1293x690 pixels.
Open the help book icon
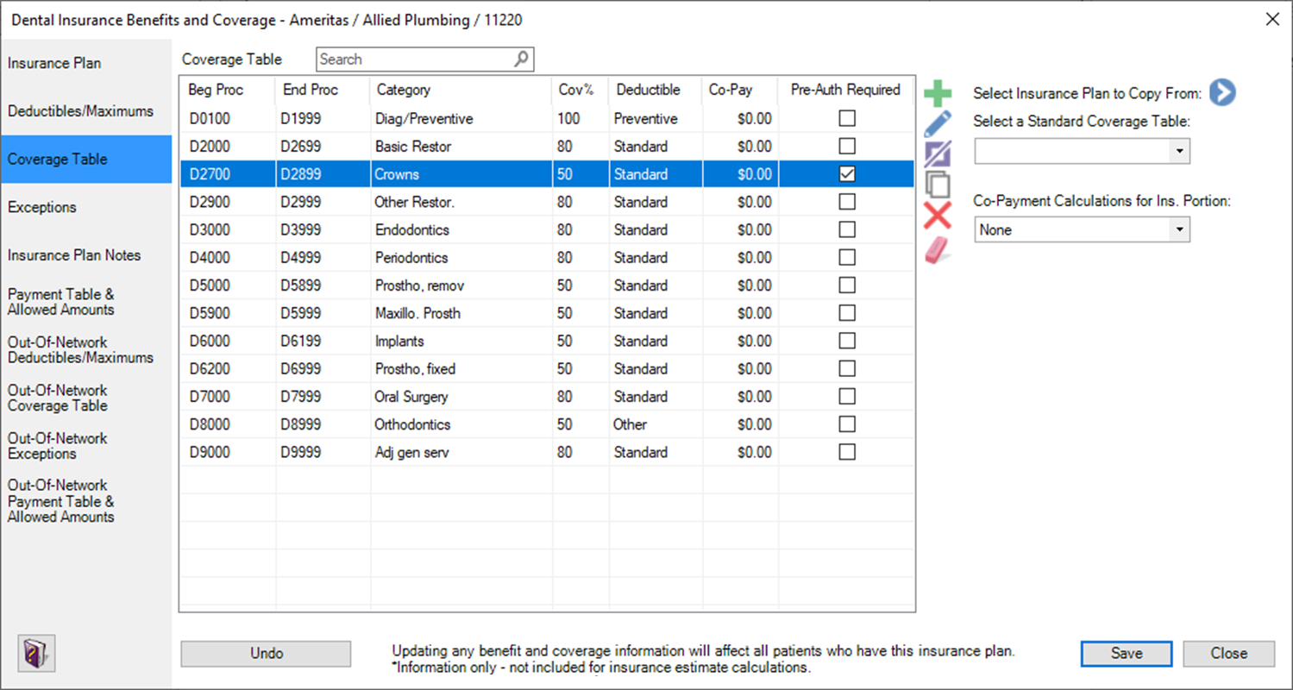pyautogui.click(x=36, y=652)
